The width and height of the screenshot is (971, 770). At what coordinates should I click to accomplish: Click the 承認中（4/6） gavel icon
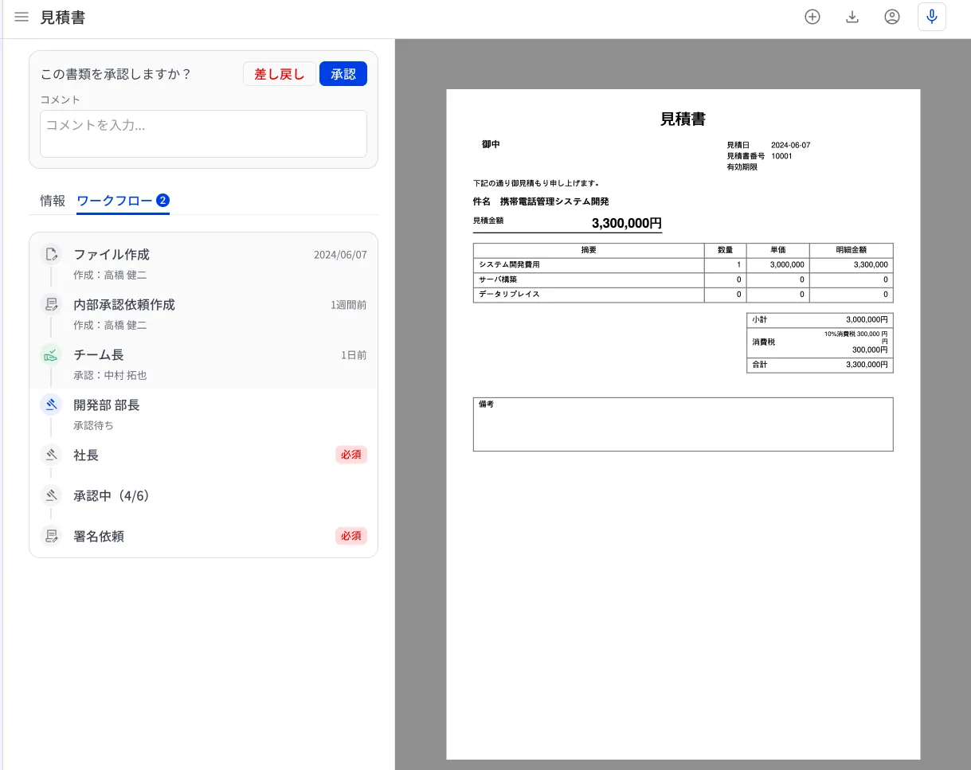(x=52, y=495)
